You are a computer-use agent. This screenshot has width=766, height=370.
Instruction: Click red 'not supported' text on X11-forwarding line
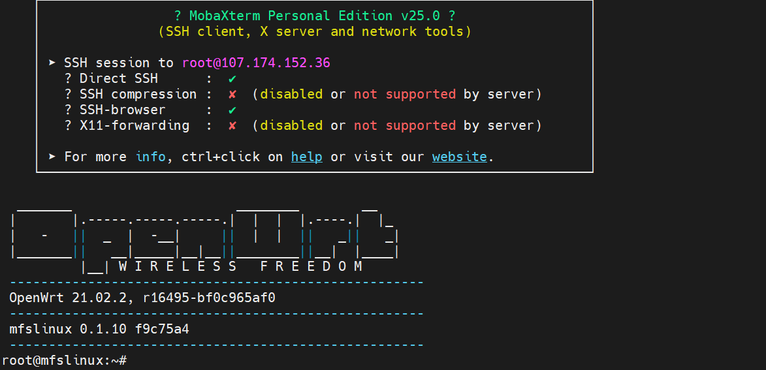[x=405, y=125]
